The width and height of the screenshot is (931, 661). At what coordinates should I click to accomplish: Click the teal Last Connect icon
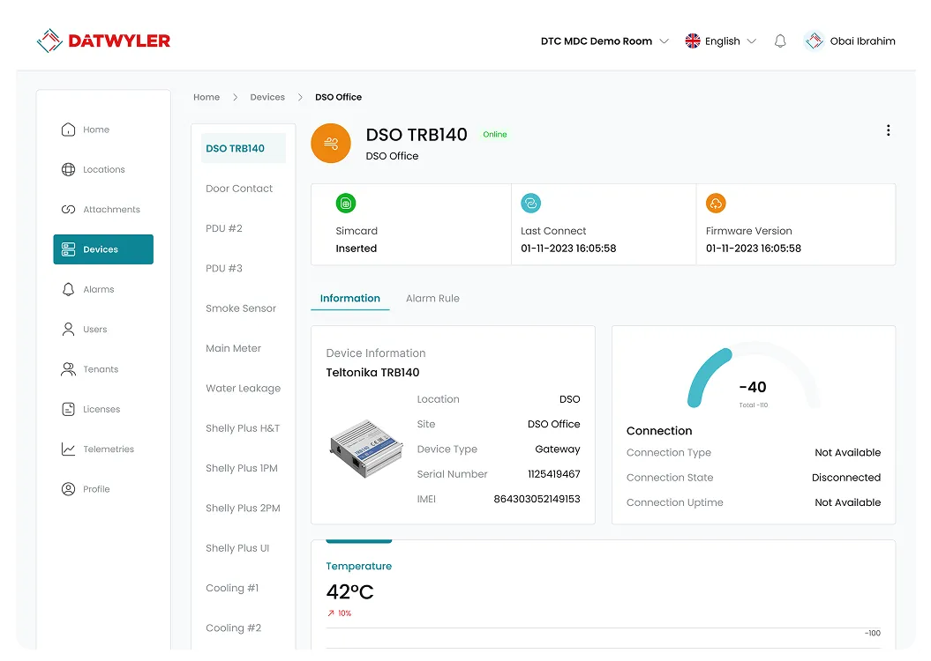[531, 204]
